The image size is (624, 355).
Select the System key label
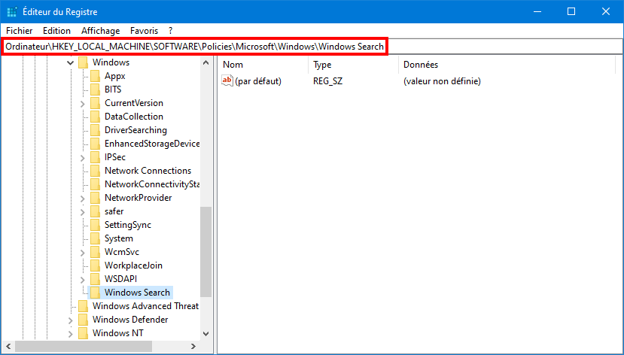[119, 238]
